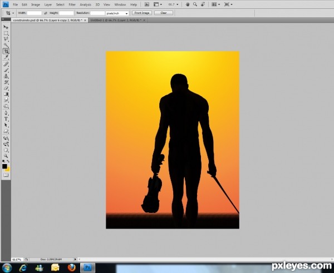Screen dimensions: 334x273
Task: Select the 3D Rotate tool
Action: coord(6,138)
